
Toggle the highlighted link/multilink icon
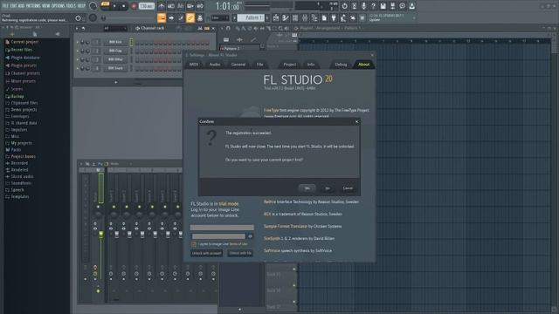(x=190, y=17)
